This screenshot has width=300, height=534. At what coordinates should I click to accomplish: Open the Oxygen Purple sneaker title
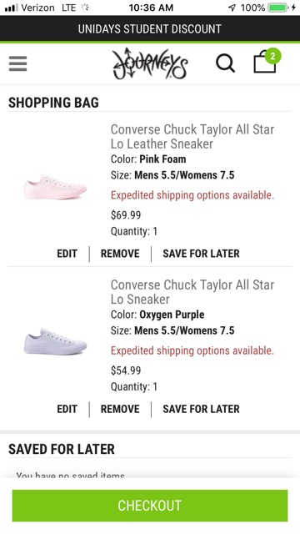[192, 292]
